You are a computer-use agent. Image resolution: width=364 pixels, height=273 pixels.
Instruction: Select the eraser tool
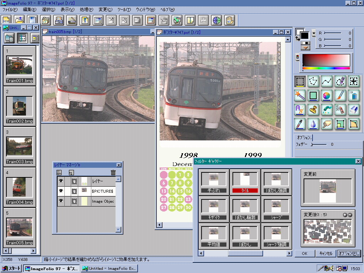[x=353, y=109]
